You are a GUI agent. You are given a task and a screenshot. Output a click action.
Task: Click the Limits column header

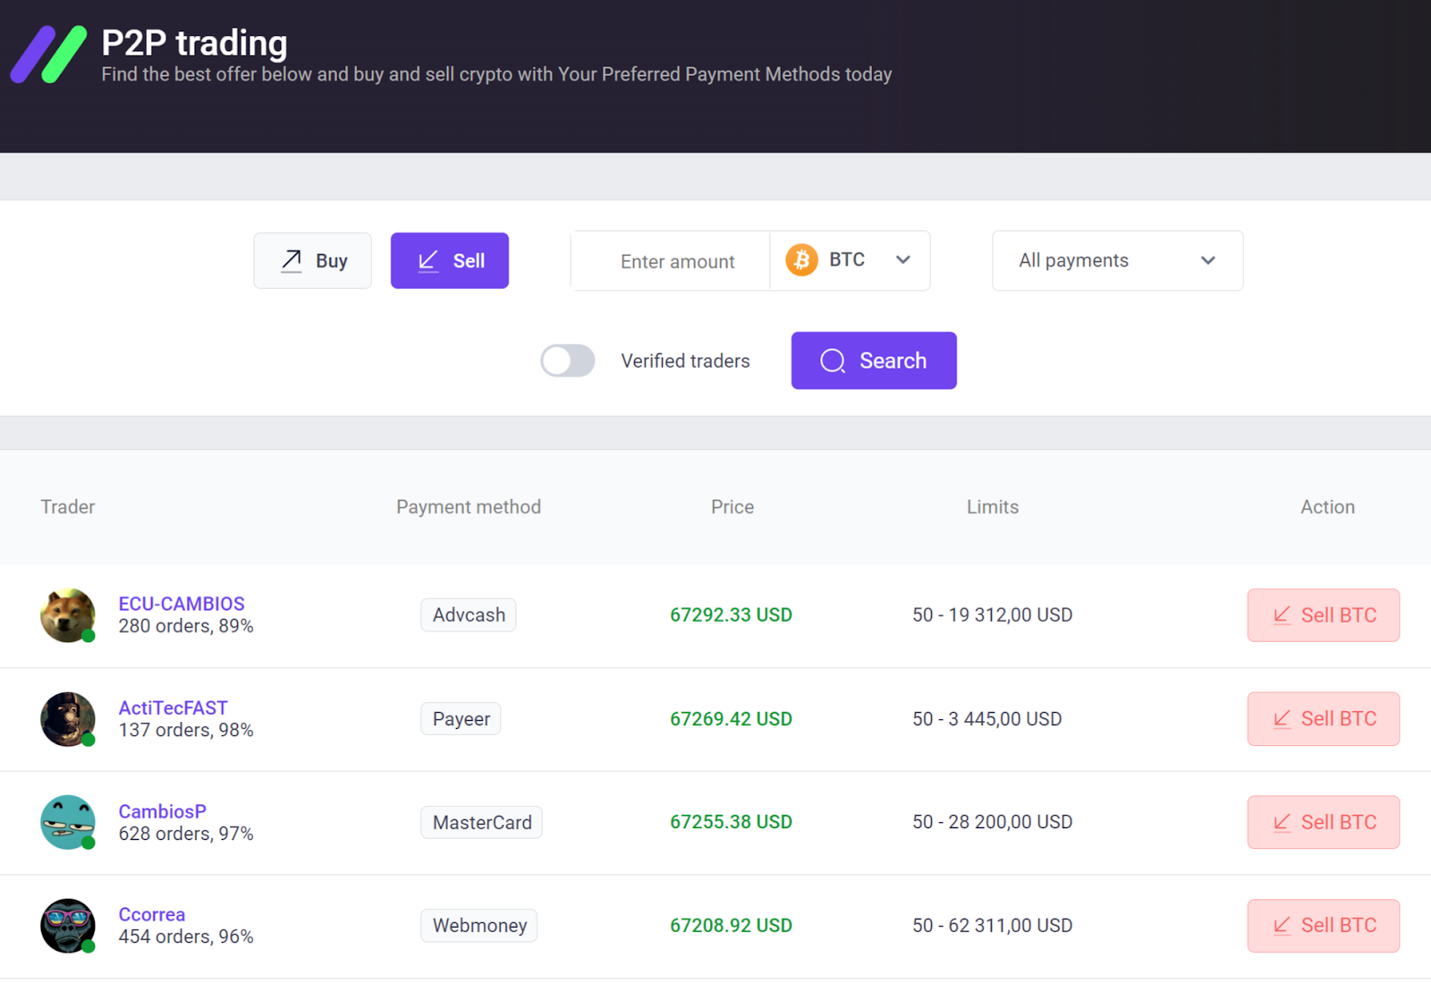(x=993, y=507)
